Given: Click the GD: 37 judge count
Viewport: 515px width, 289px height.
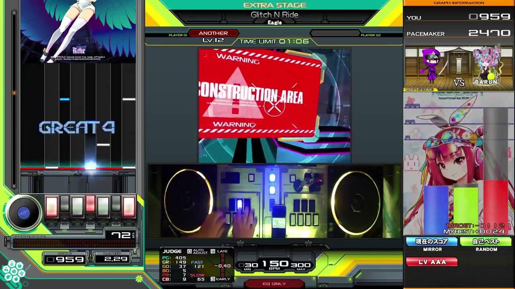Looking at the screenshot, I should click(x=174, y=267).
